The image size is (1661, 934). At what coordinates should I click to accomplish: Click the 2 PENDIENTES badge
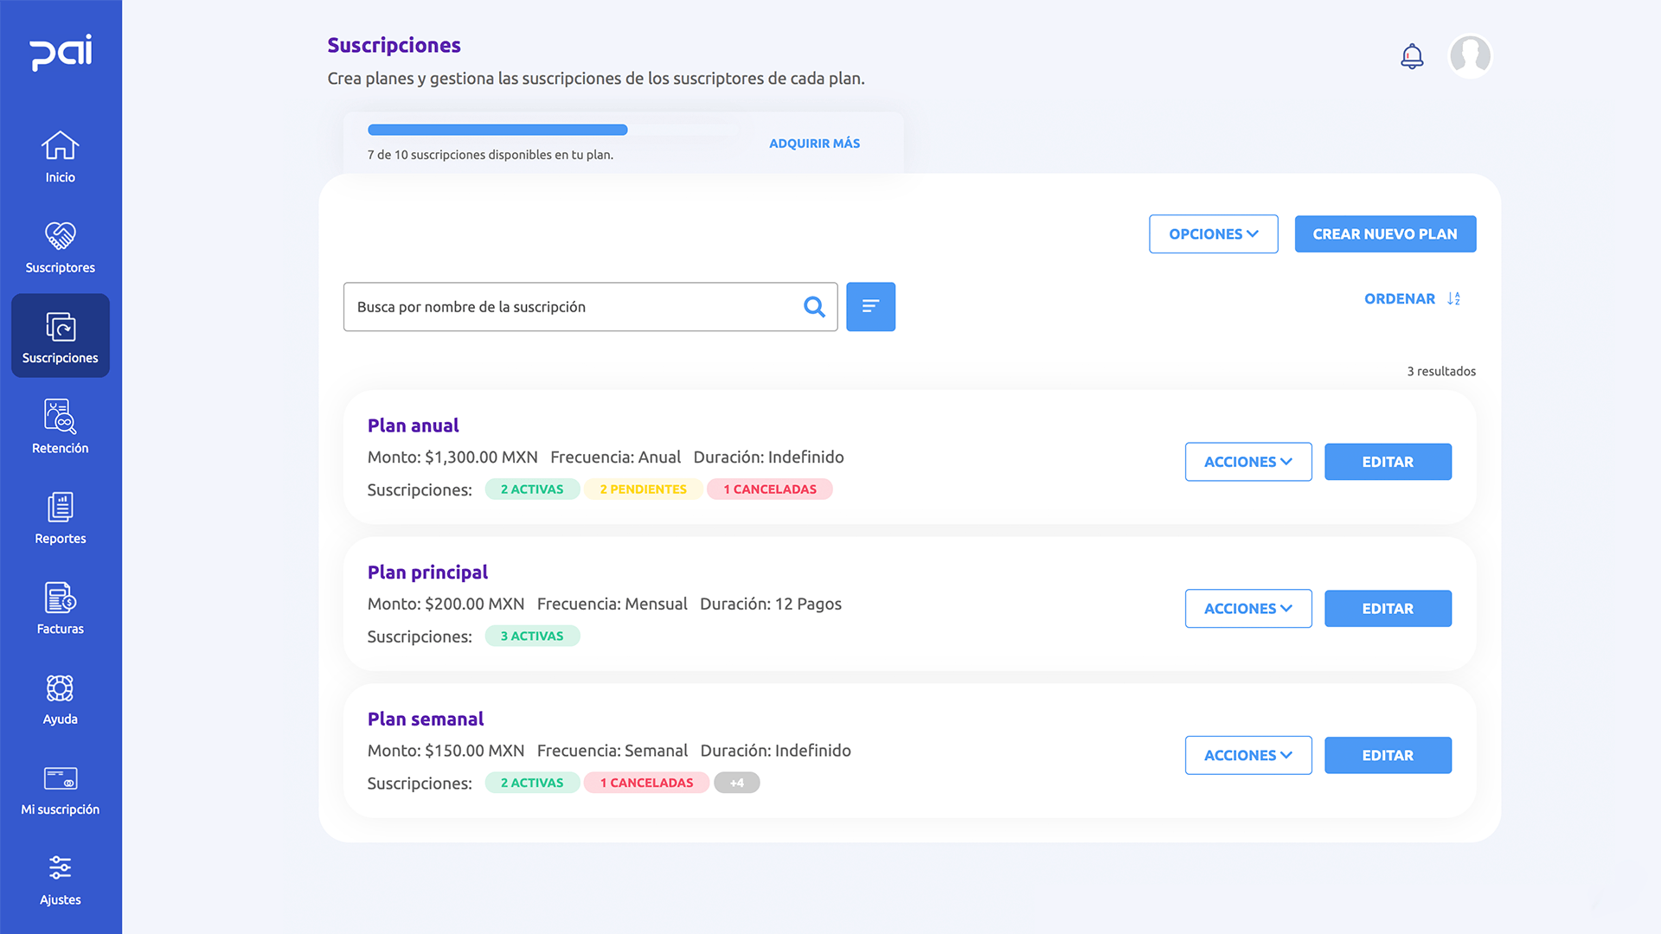[643, 489]
